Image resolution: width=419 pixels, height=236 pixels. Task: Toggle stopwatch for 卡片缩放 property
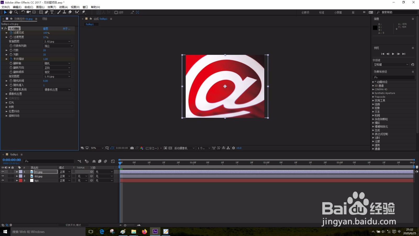(11, 59)
